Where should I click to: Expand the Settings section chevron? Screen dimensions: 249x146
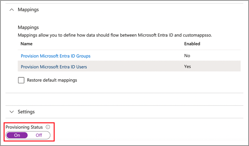12,111
